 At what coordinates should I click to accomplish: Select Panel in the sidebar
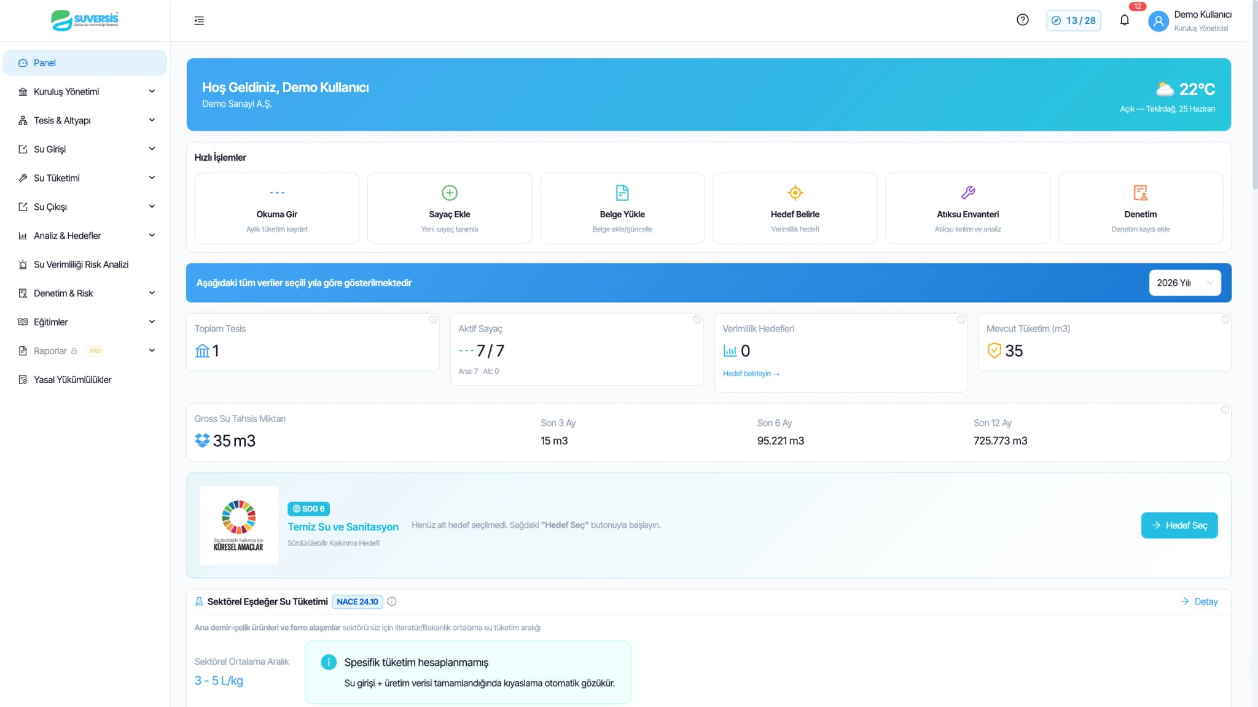[x=85, y=63]
